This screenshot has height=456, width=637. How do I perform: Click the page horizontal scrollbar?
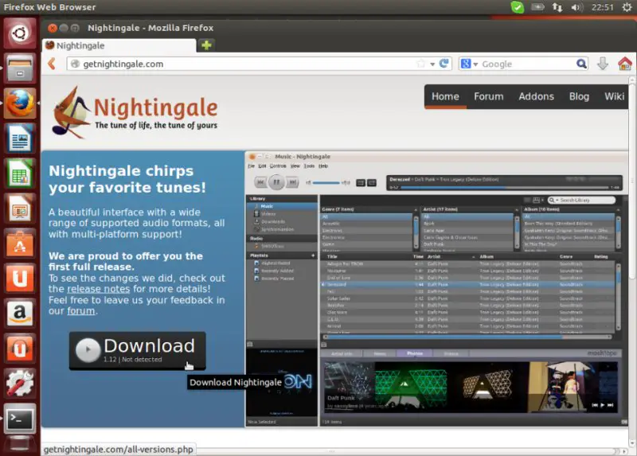331,451
